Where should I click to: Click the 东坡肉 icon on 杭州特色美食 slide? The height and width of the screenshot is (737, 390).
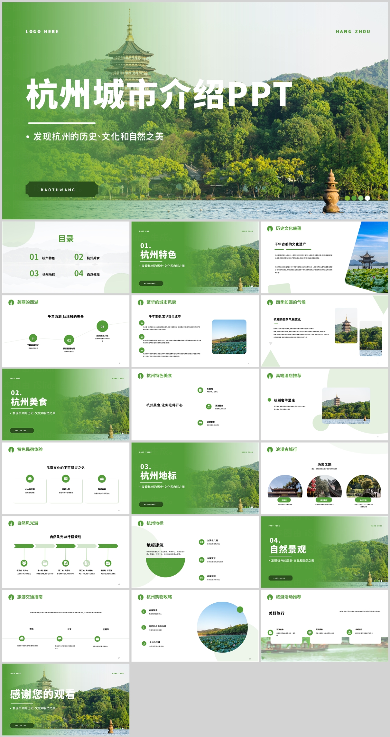tap(200, 390)
